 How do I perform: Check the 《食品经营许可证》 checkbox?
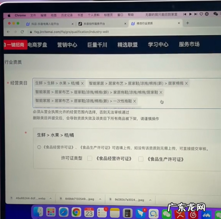coord(89,159)
